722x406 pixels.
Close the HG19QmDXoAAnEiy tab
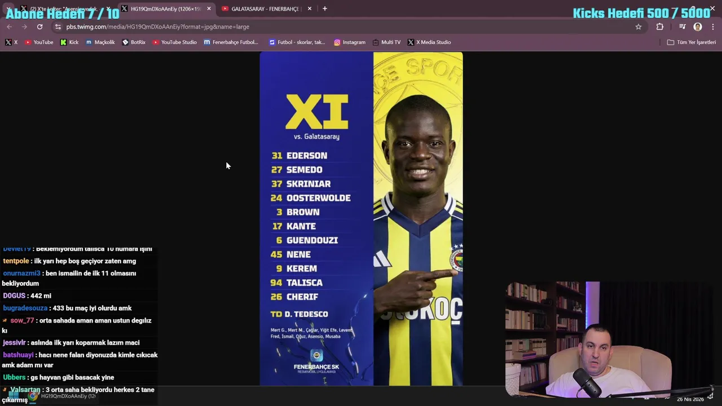pos(209,8)
